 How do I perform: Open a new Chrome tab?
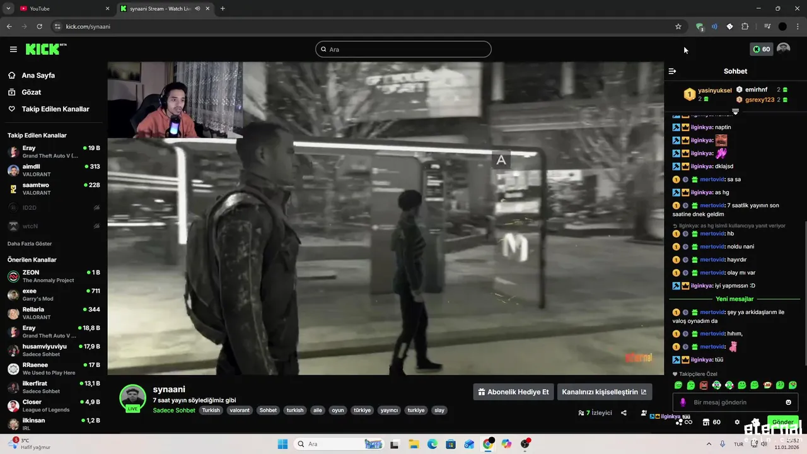(223, 8)
